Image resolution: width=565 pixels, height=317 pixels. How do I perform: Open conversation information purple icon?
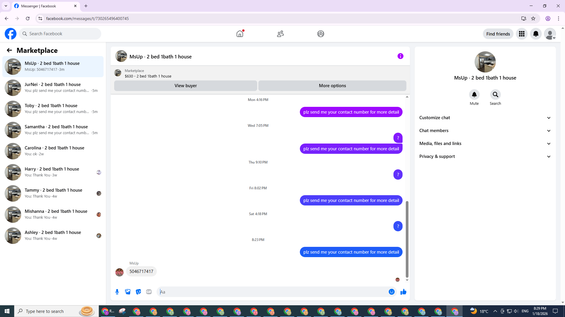click(400, 56)
